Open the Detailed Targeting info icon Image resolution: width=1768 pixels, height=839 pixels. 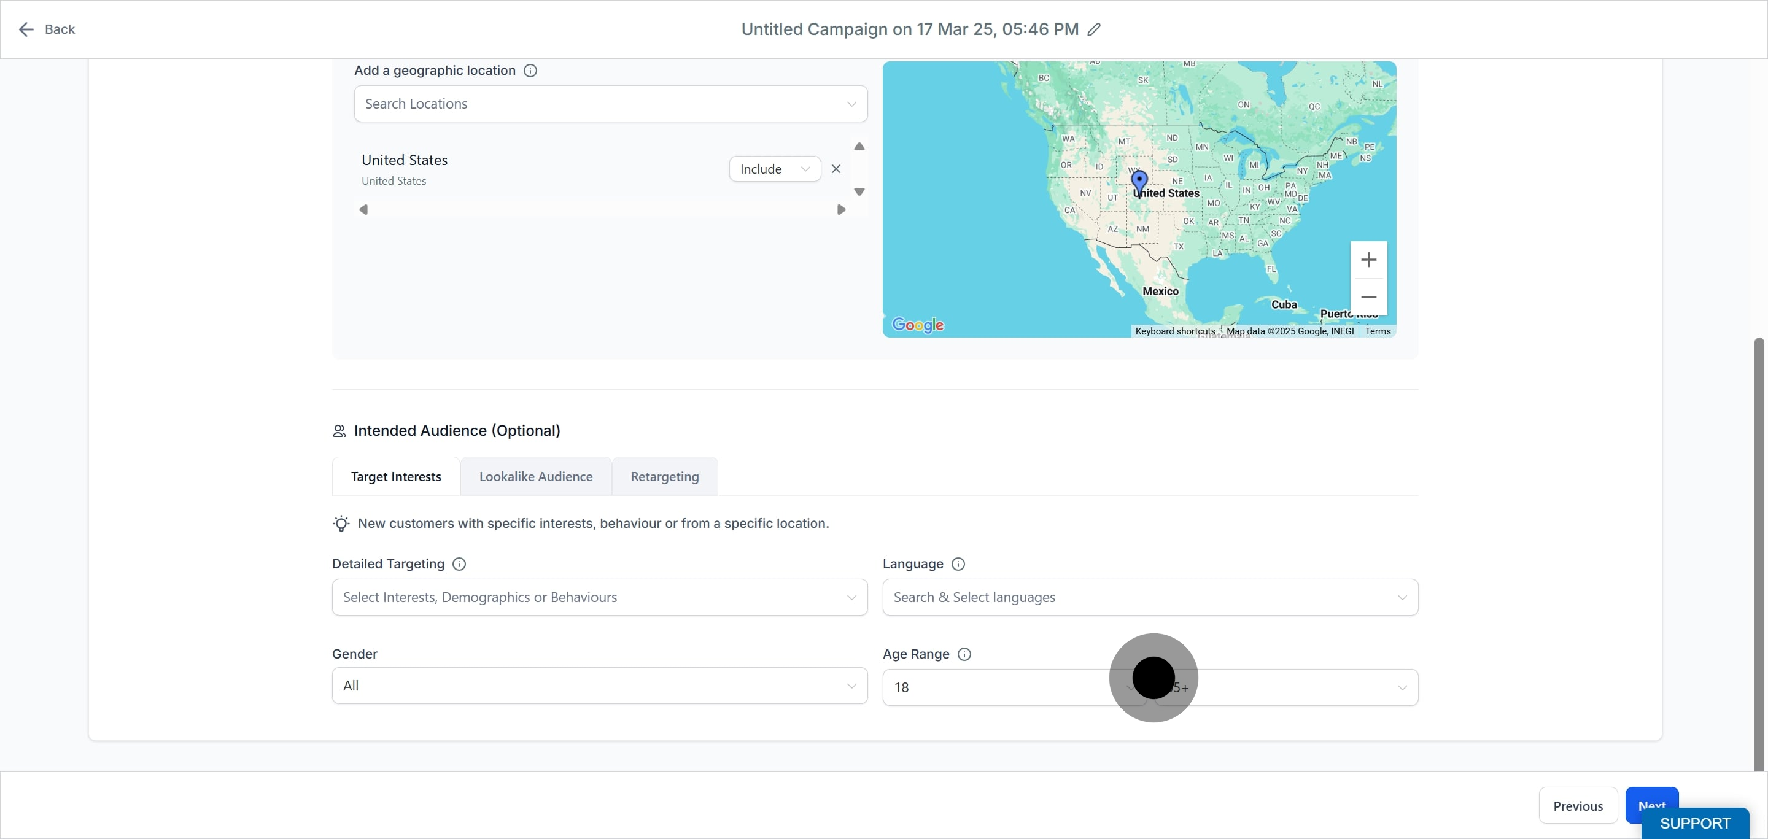pos(459,564)
